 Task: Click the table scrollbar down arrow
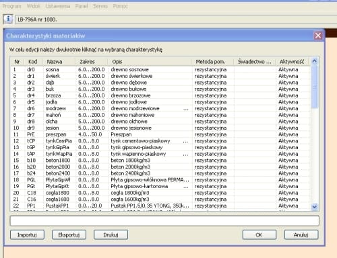tap(315, 207)
